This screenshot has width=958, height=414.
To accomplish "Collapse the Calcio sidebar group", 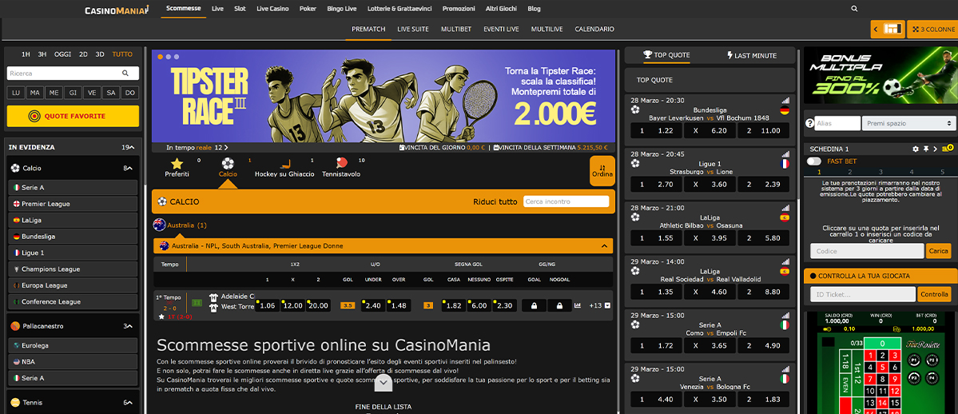I will 130,168.
